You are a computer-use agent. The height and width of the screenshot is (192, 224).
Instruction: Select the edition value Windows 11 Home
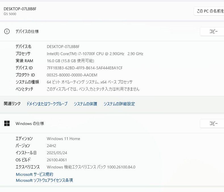63,139
